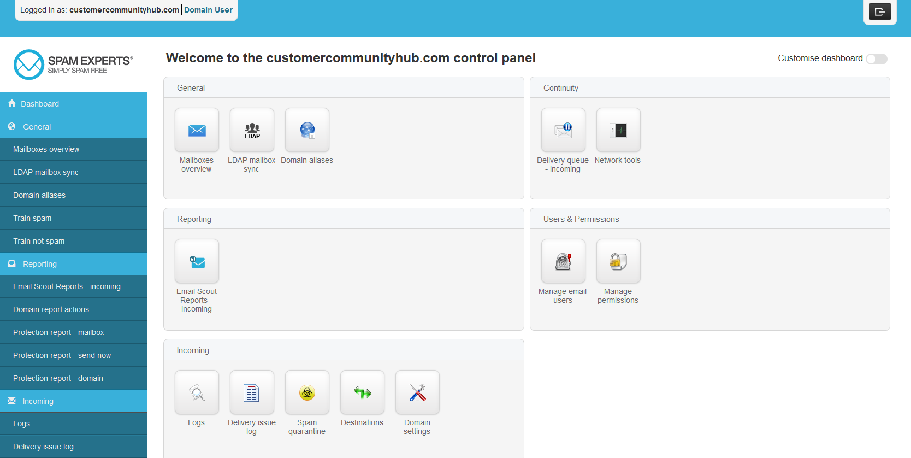
Task: Open the Spam quarantine biohazard icon
Action: (x=307, y=392)
